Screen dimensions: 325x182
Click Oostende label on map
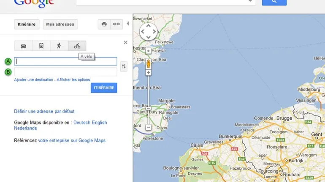(x=264, y=118)
